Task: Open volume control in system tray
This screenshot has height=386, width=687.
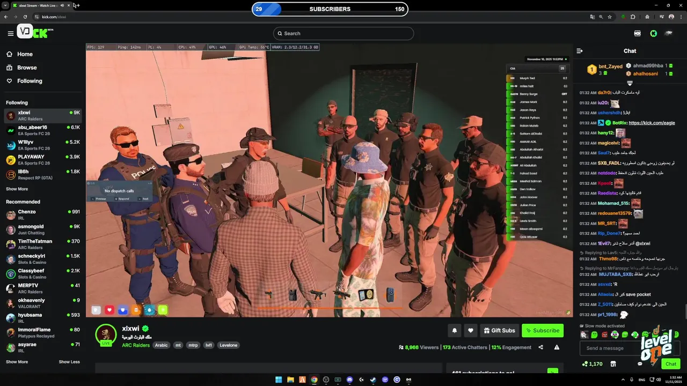Action: click(x=659, y=380)
